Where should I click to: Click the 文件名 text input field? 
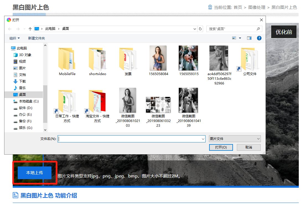130,139
